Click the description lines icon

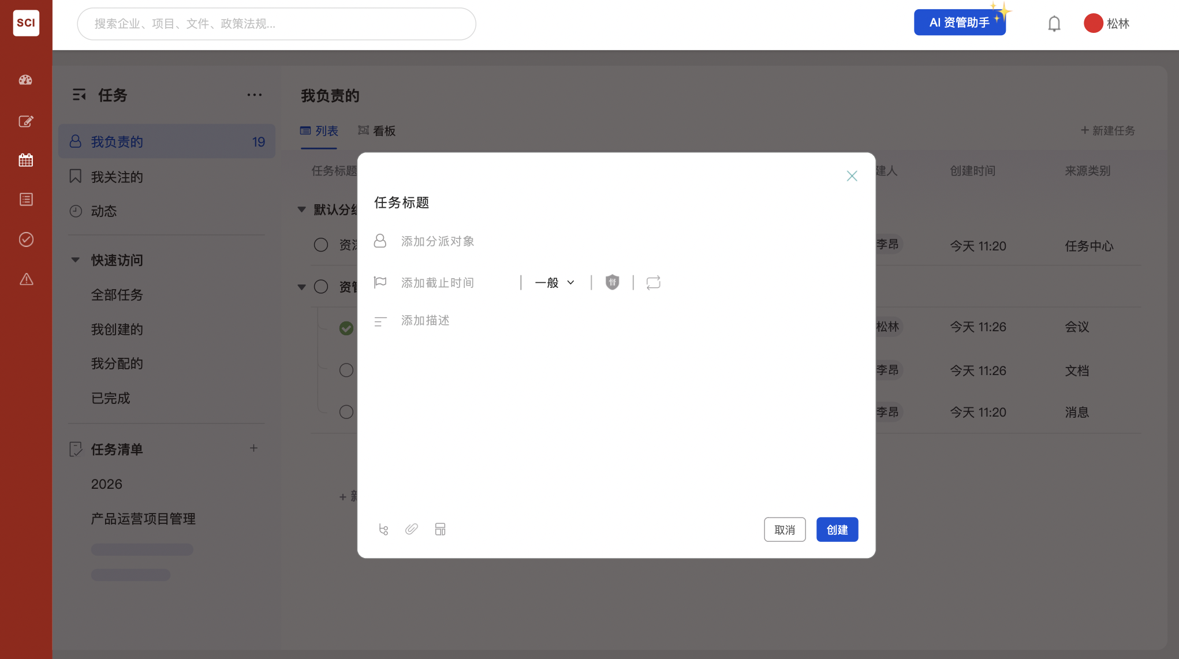(380, 321)
